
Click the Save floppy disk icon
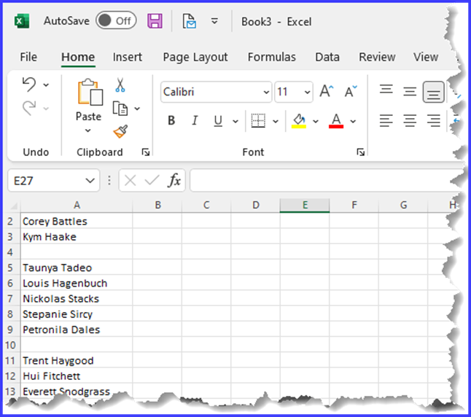tap(155, 21)
